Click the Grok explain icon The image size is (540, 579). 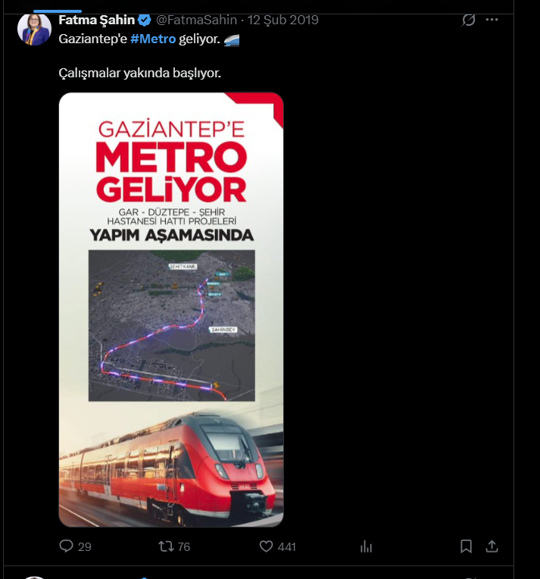pyautogui.click(x=468, y=20)
